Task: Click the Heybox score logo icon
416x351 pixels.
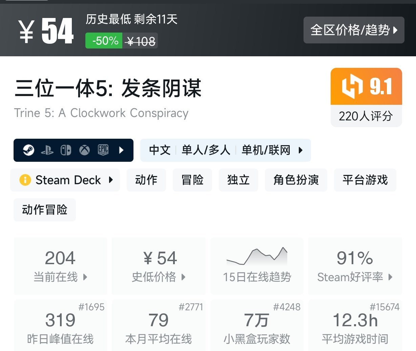Action: pyautogui.click(x=352, y=86)
